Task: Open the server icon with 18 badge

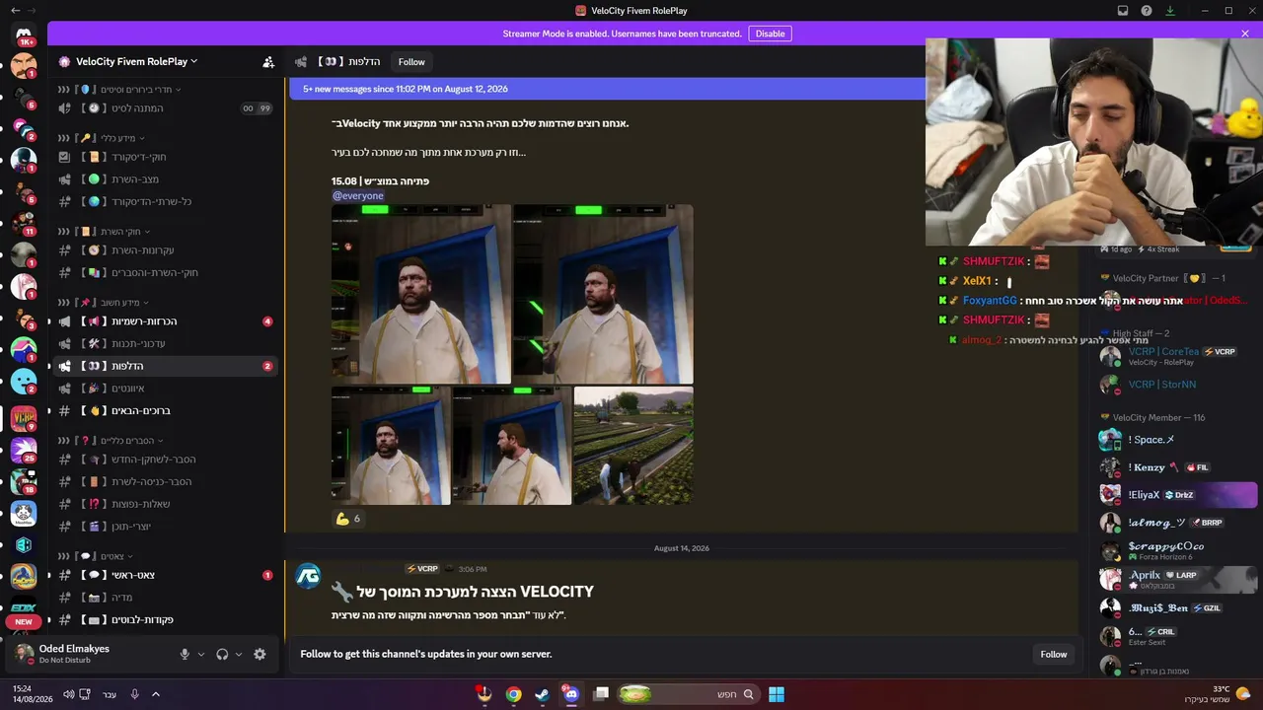Action: pos(24,481)
